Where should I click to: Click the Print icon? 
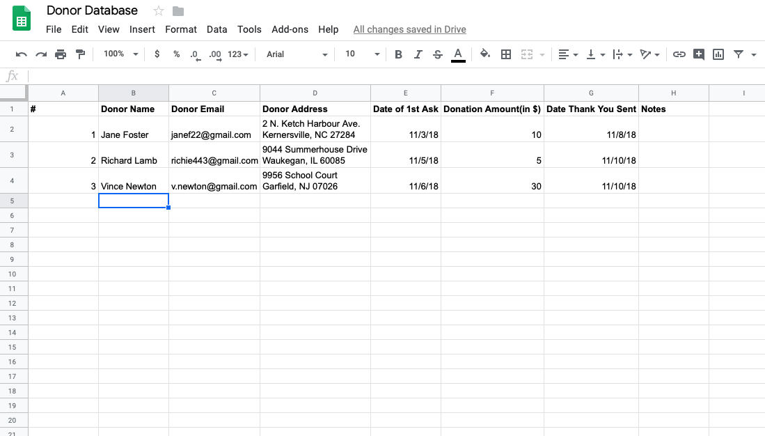(x=61, y=54)
